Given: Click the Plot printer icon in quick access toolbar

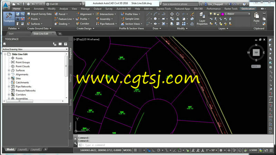Looking at the screenshot, I should pyautogui.click(x=28, y=4).
